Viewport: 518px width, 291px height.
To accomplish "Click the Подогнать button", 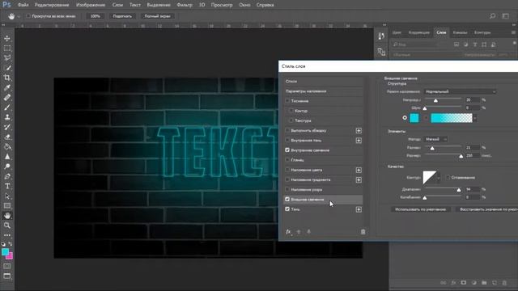I will click(x=122, y=16).
